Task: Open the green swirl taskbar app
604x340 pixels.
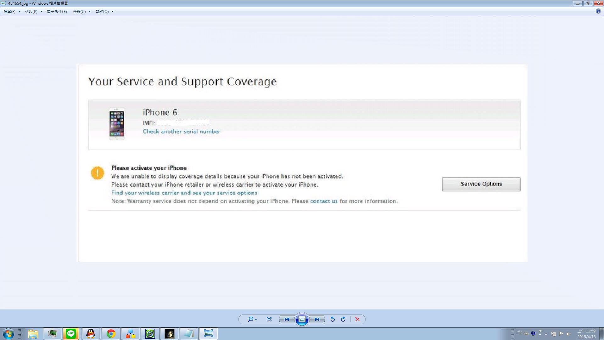Action: pyautogui.click(x=150, y=334)
